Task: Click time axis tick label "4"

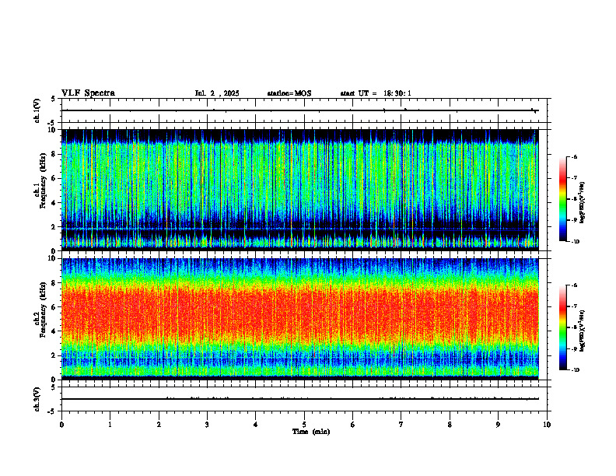Action: [x=256, y=425]
